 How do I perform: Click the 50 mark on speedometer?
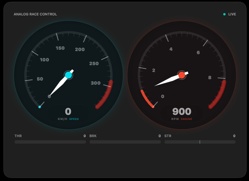point(40,79)
